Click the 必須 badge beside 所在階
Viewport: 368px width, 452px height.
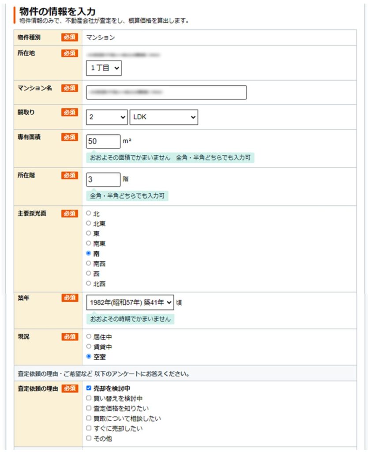tap(69, 176)
